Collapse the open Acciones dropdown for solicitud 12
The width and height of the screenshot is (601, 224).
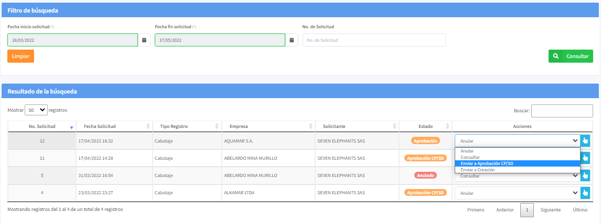pyautogui.click(x=517, y=140)
